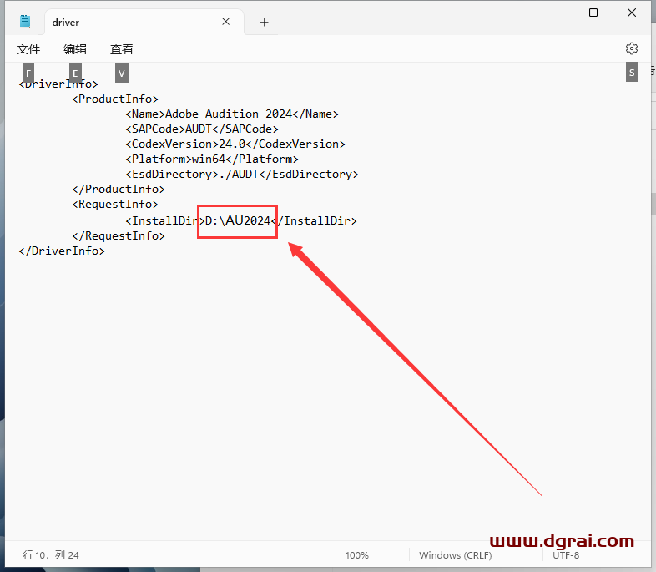Click the SAPCode AUDT line
Image resolution: width=656 pixels, height=572 pixels.
pyautogui.click(x=202, y=129)
